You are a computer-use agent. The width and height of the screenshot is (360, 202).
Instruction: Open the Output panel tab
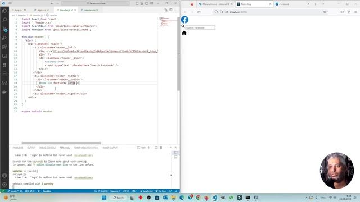[x=31, y=148]
